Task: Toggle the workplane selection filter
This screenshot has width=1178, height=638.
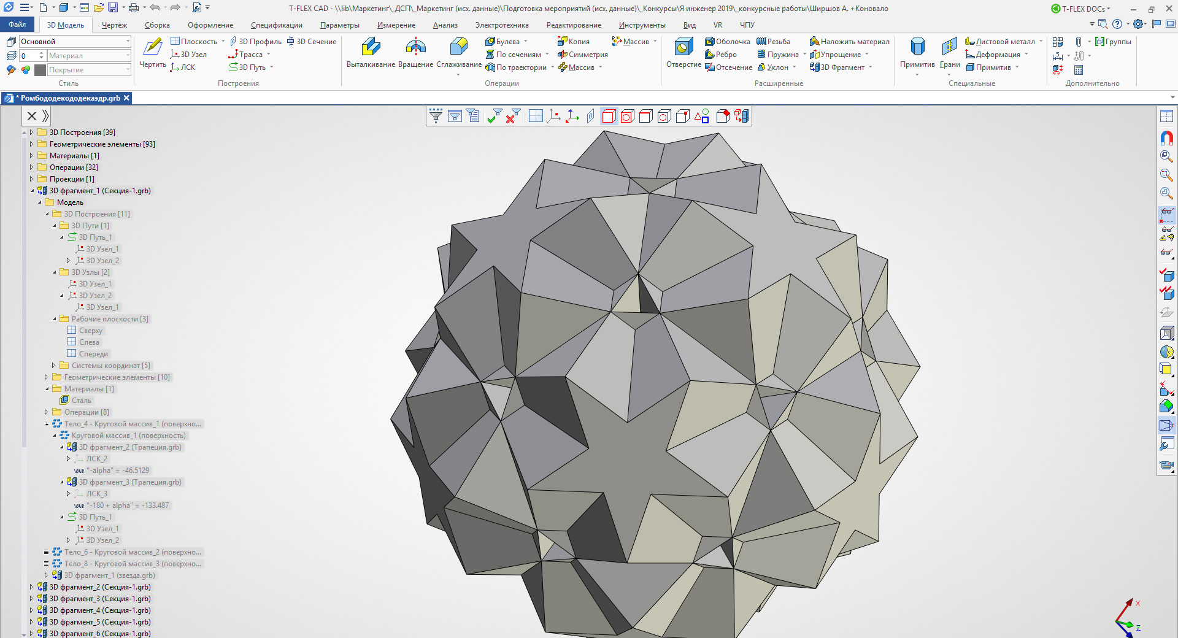Action: (535, 116)
